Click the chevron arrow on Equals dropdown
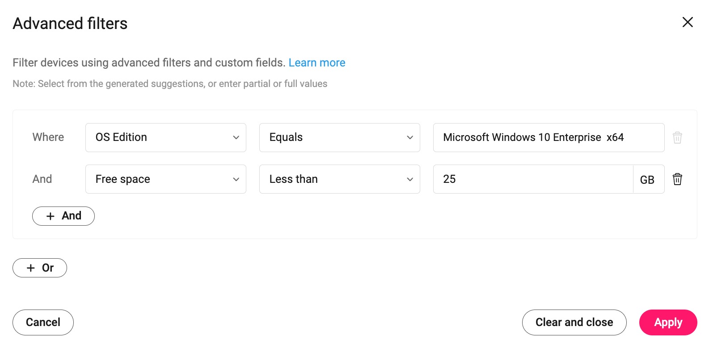 point(409,137)
